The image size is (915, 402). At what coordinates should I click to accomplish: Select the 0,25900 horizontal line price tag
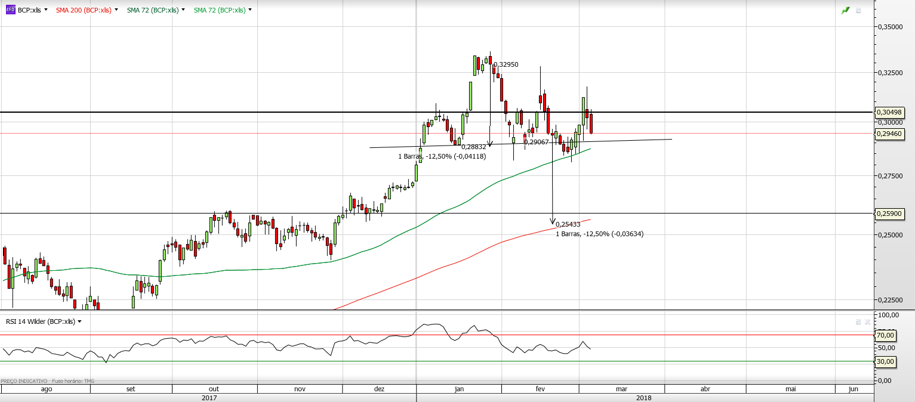pos(890,214)
